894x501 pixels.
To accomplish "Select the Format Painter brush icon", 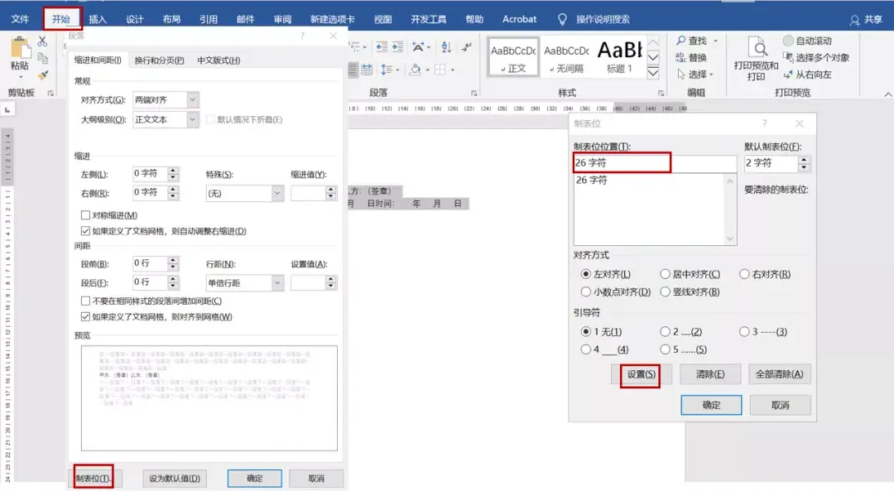I will (x=43, y=75).
